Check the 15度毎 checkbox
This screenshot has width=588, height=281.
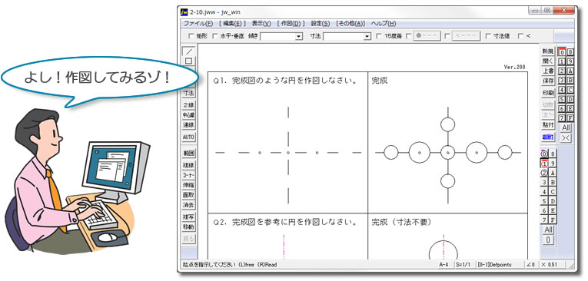click(x=379, y=36)
